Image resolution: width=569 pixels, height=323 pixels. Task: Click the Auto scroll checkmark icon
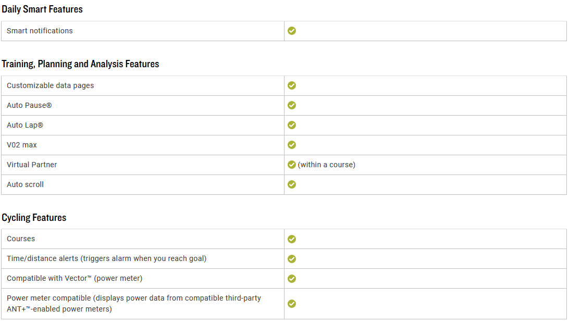click(x=292, y=184)
